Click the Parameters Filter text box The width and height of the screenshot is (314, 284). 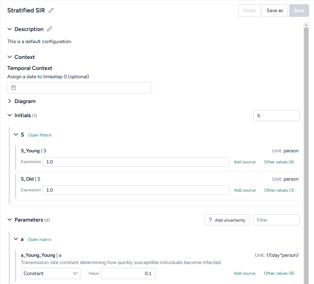276,220
